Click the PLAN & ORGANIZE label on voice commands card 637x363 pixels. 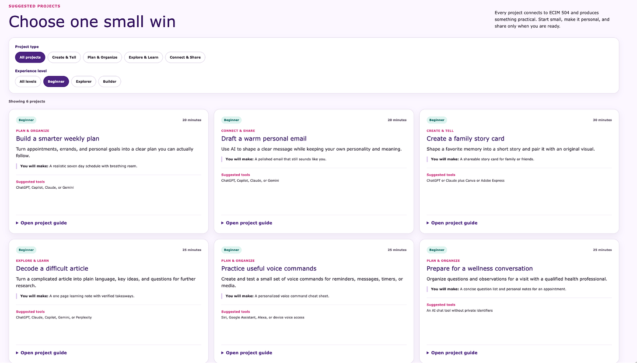[238, 261]
